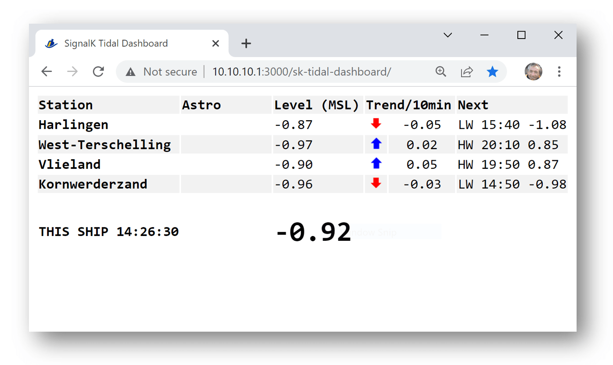Click next tide LW 15:40 -1.08

point(512,125)
